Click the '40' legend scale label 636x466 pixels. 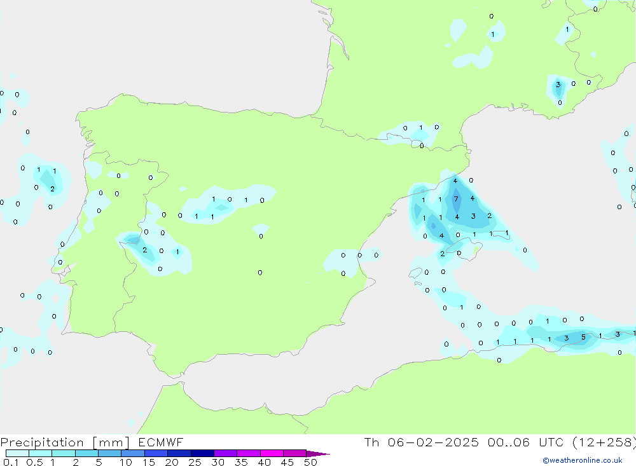pyautogui.click(x=264, y=462)
